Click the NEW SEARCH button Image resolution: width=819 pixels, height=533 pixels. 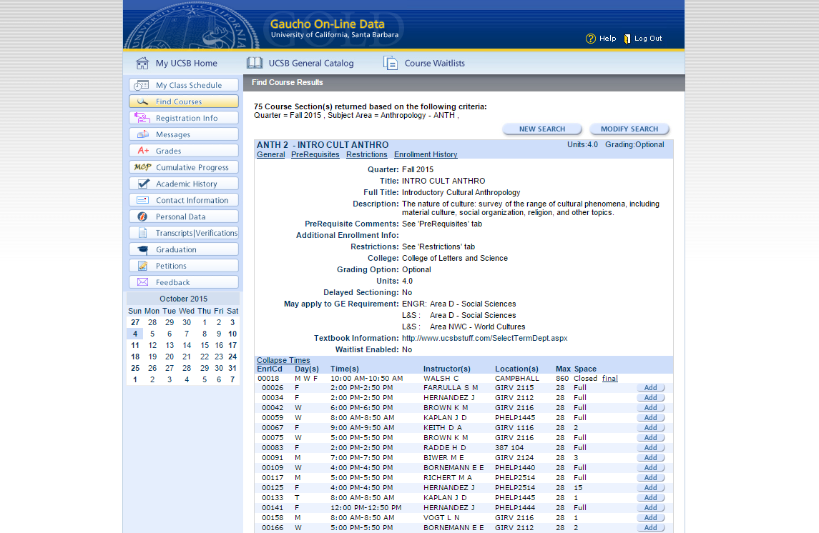click(x=542, y=129)
